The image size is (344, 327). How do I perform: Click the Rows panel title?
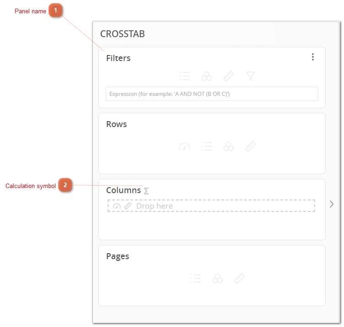116,124
